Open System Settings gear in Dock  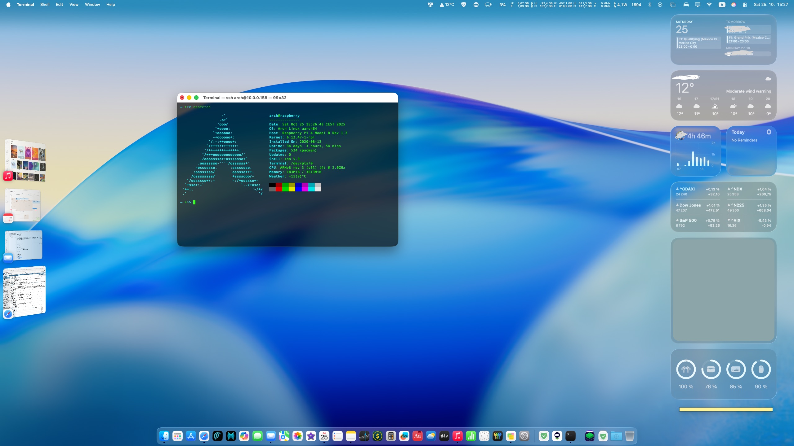[524, 436]
